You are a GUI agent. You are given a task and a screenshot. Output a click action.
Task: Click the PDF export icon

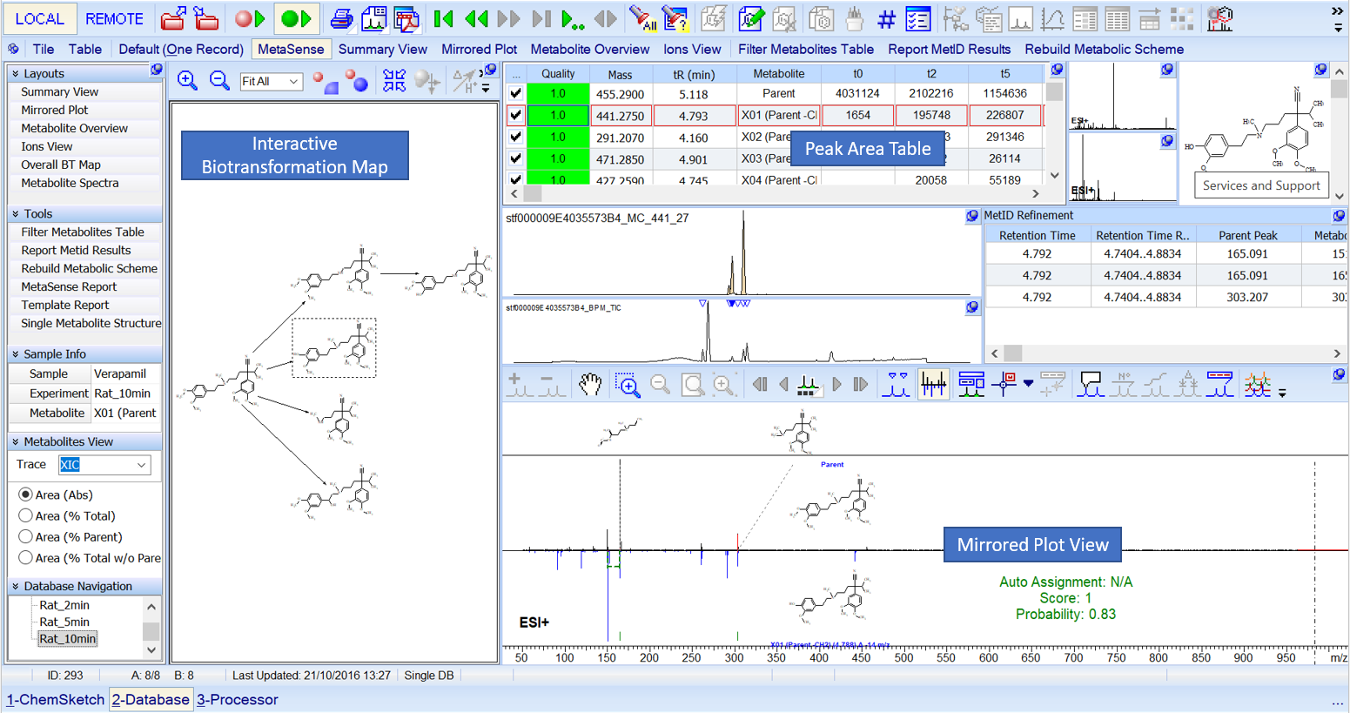(406, 18)
